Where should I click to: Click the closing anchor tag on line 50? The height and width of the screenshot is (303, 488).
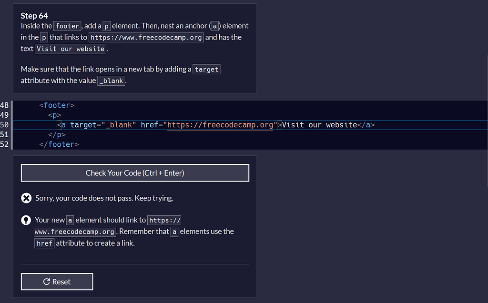(366, 125)
